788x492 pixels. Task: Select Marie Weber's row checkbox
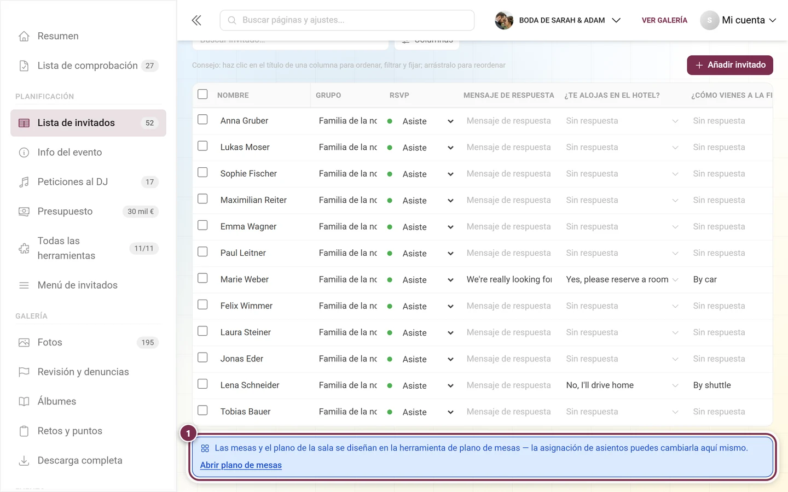(x=202, y=278)
